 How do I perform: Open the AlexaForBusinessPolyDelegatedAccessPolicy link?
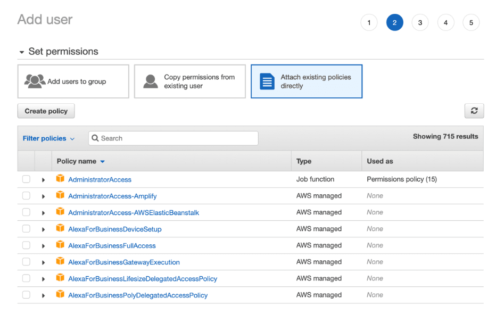pyautogui.click(x=138, y=295)
